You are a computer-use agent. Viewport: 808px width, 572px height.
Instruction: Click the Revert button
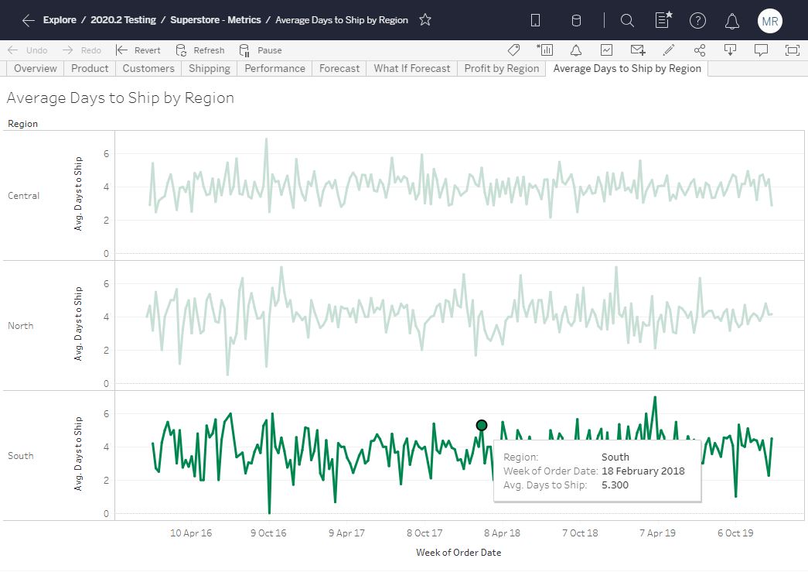138,50
